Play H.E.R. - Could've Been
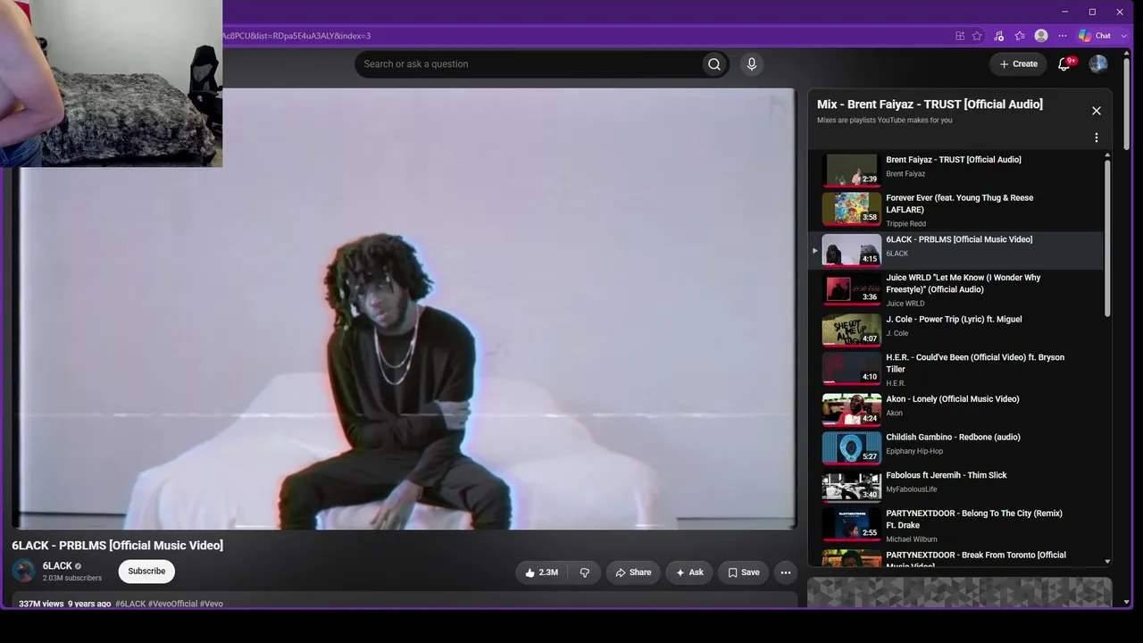Image resolution: width=1143 pixels, height=643 pixels. click(956, 369)
